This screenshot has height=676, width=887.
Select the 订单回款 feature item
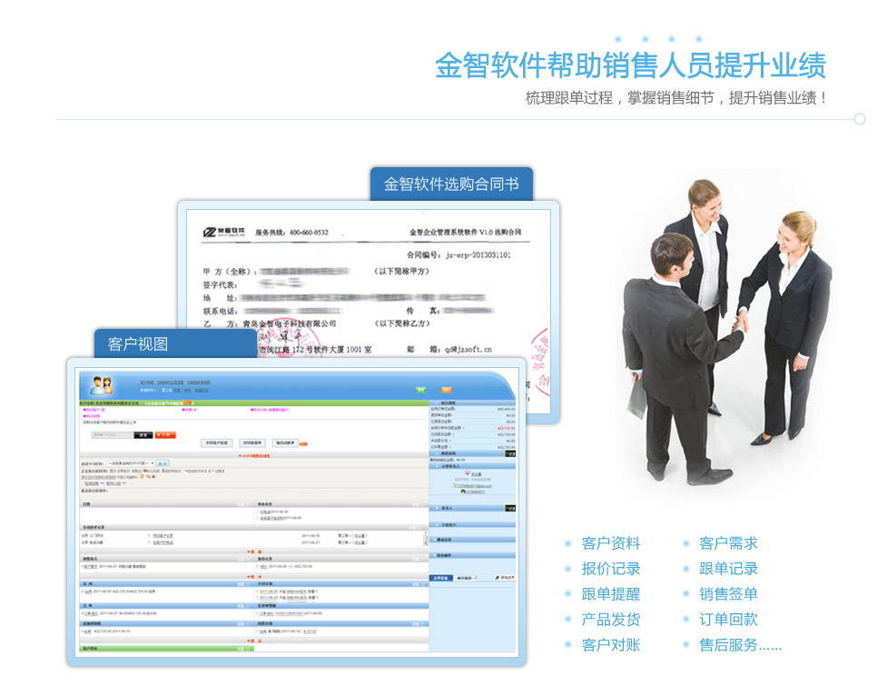[x=728, y=620]
